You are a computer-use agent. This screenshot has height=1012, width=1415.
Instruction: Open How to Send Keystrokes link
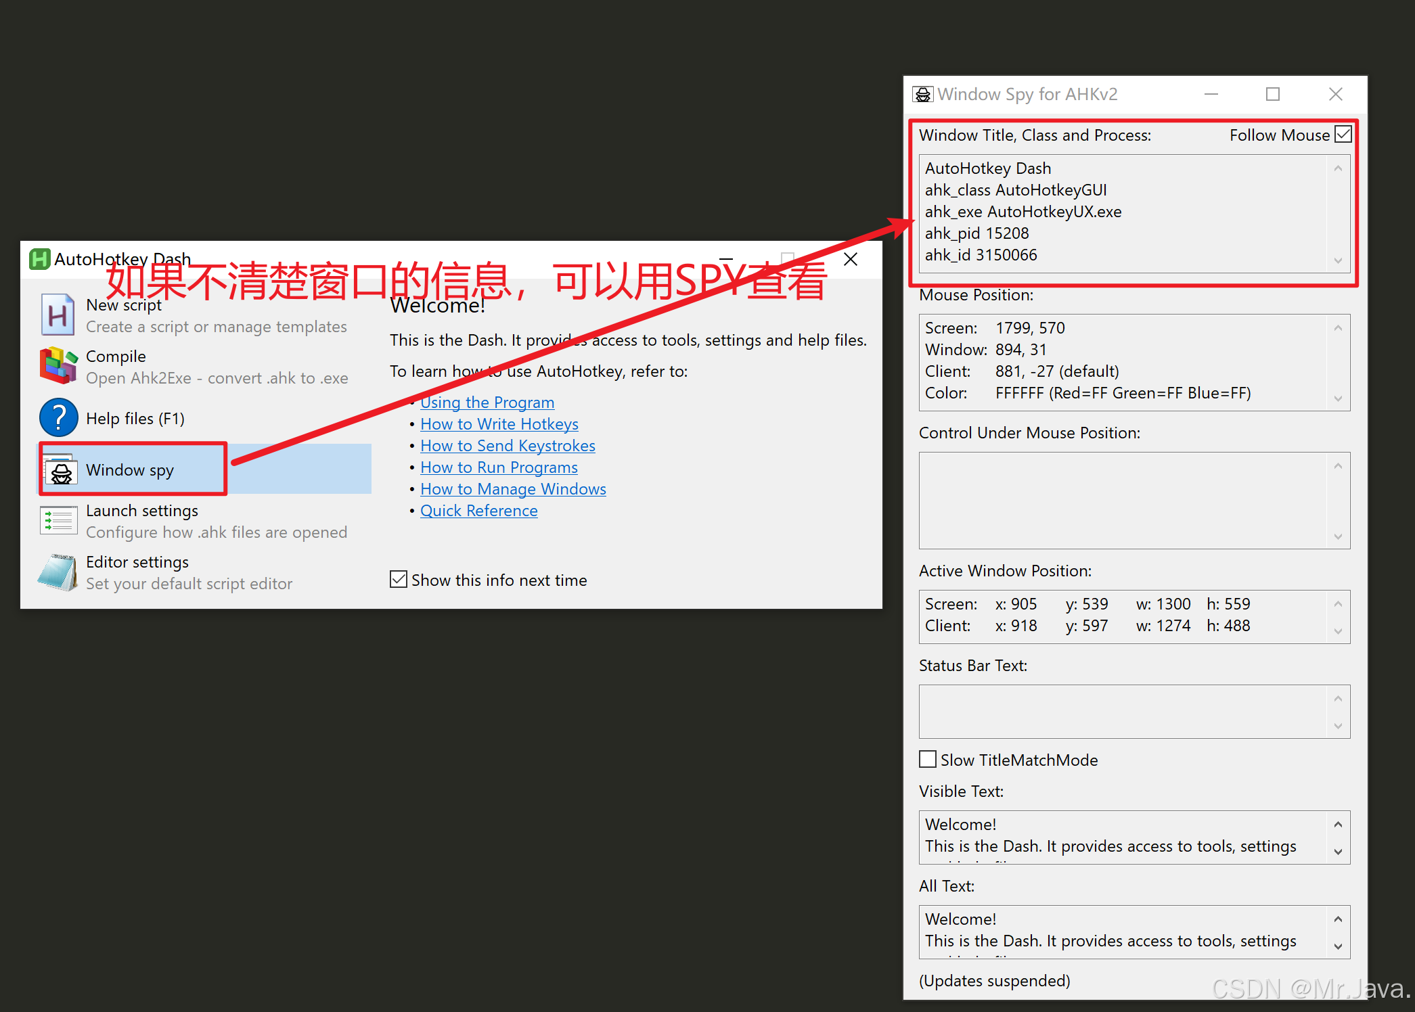click(508, 446)
